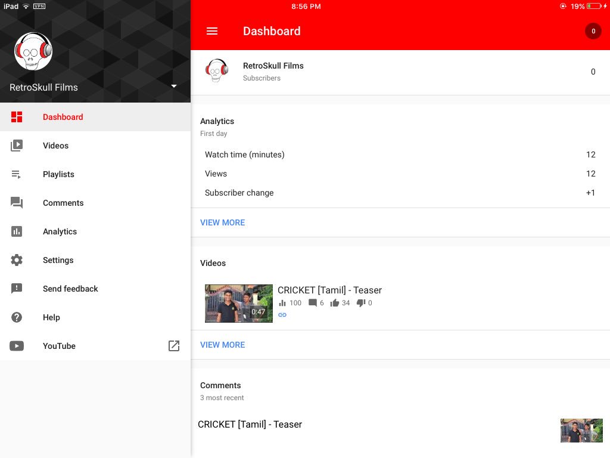
Task: Tap the CRICKET teaser video thumbnail
Action: (239, 304)
